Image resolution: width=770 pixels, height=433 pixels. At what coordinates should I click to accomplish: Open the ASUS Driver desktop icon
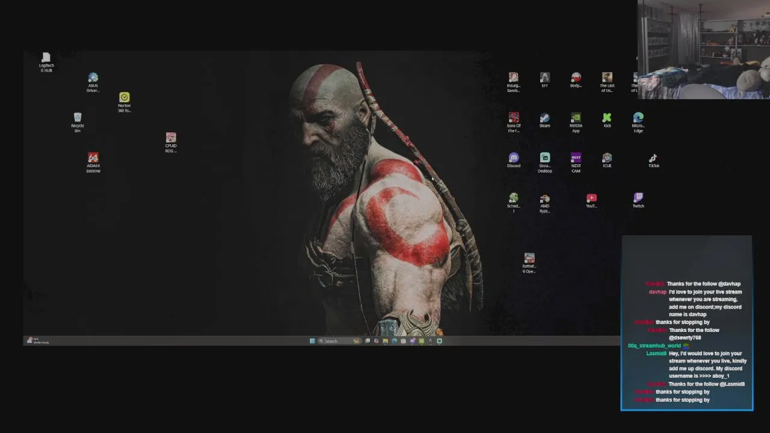pos(93,83)
